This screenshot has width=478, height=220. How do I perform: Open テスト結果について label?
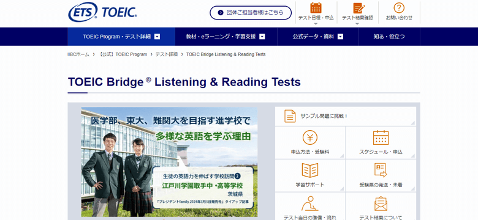pyautogui.click(x=381, y=218)
